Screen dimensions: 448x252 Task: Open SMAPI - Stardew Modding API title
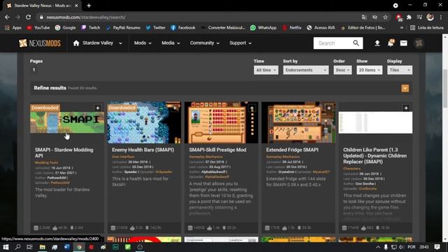pos(64,153)
